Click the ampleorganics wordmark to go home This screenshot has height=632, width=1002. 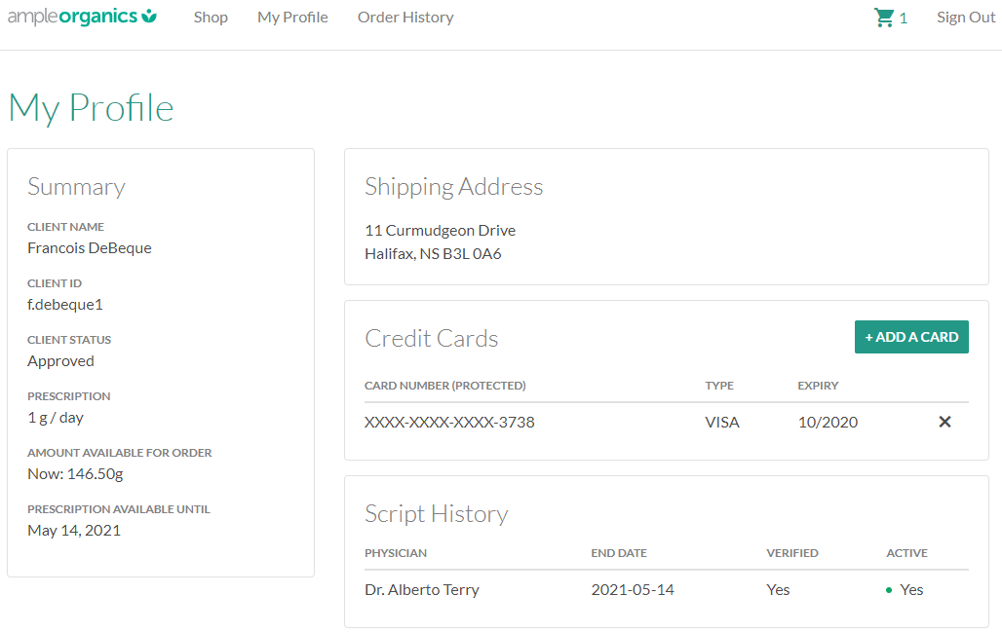[x=72, y=17]
